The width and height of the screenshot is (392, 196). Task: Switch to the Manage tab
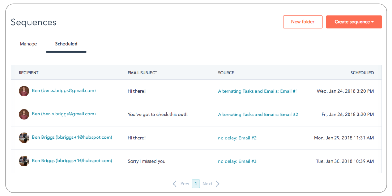(28, 44)
